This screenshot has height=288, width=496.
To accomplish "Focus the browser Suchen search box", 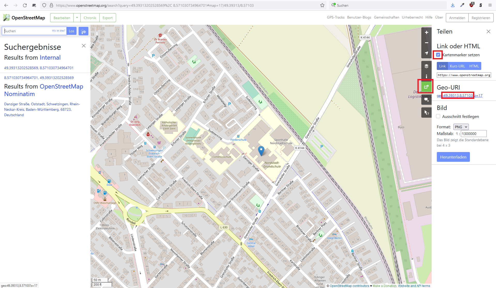I will [x=388, y=5].
